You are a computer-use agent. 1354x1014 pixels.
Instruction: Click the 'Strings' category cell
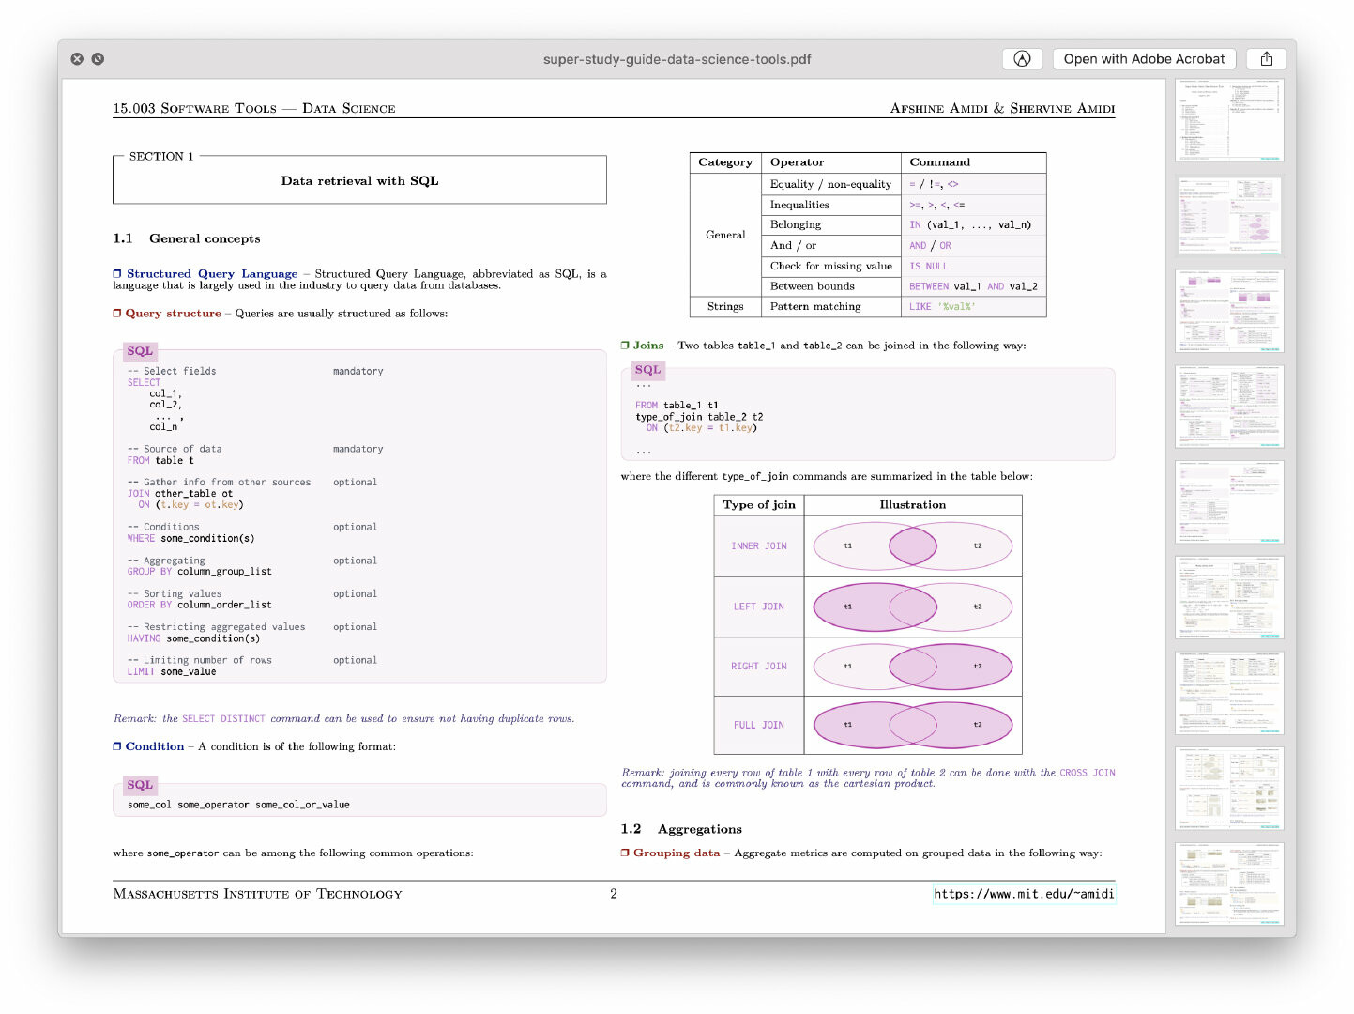pyautogui.click(x=725, y=307)
